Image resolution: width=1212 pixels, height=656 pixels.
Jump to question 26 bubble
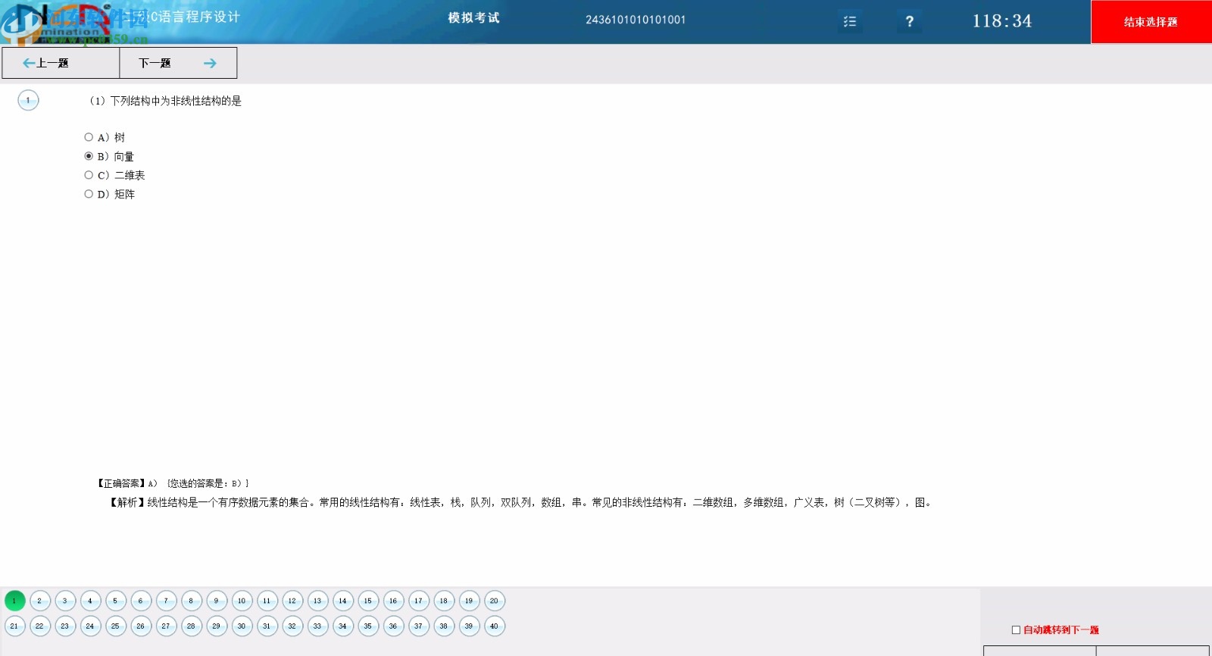pyautogui.click(x=141, y=626)
